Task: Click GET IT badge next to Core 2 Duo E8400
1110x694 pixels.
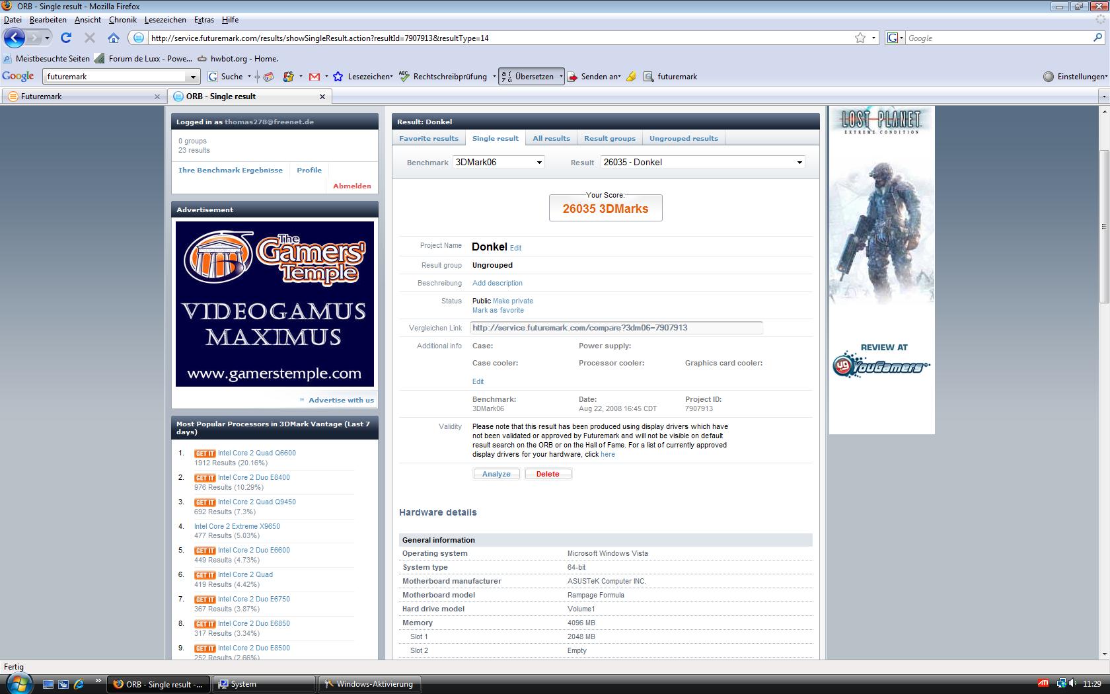Action: coord(205,478)
